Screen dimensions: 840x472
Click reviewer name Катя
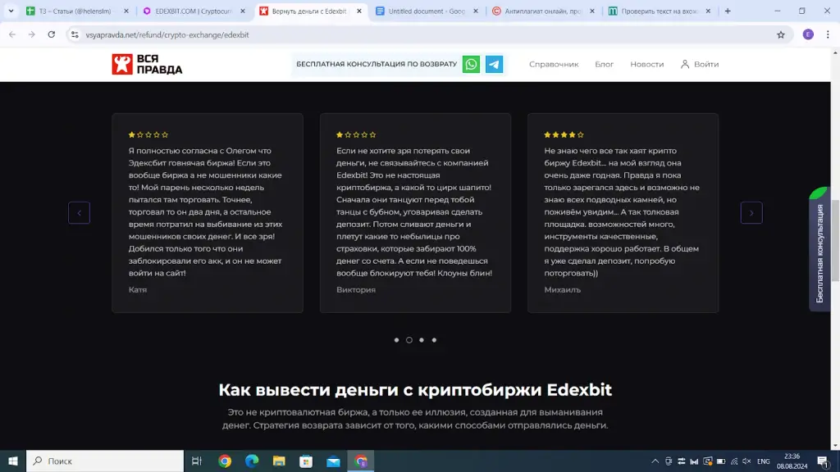pyautogui.click(x=138, y=289)
